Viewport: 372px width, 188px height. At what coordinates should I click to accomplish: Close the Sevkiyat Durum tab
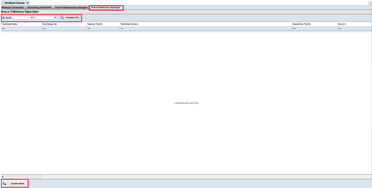(27, 3)
